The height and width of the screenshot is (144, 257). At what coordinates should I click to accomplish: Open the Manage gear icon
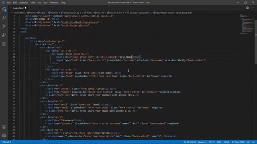(x=4, y=135)
